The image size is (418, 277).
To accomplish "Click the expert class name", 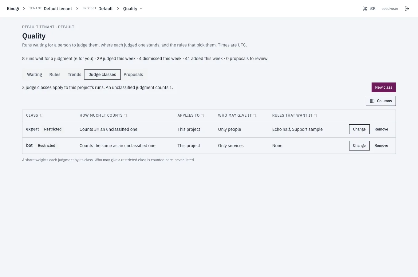I will (33, 129).
